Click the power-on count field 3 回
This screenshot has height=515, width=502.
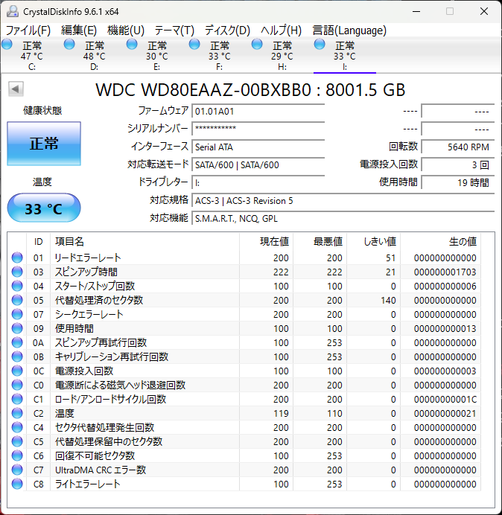(x=458, y=164)
